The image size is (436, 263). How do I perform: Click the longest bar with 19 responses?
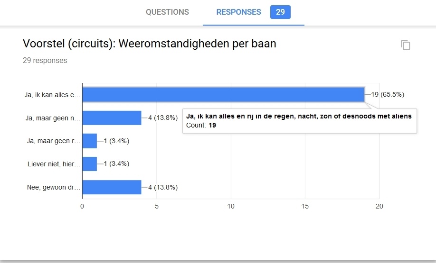(x=223, y=94)
